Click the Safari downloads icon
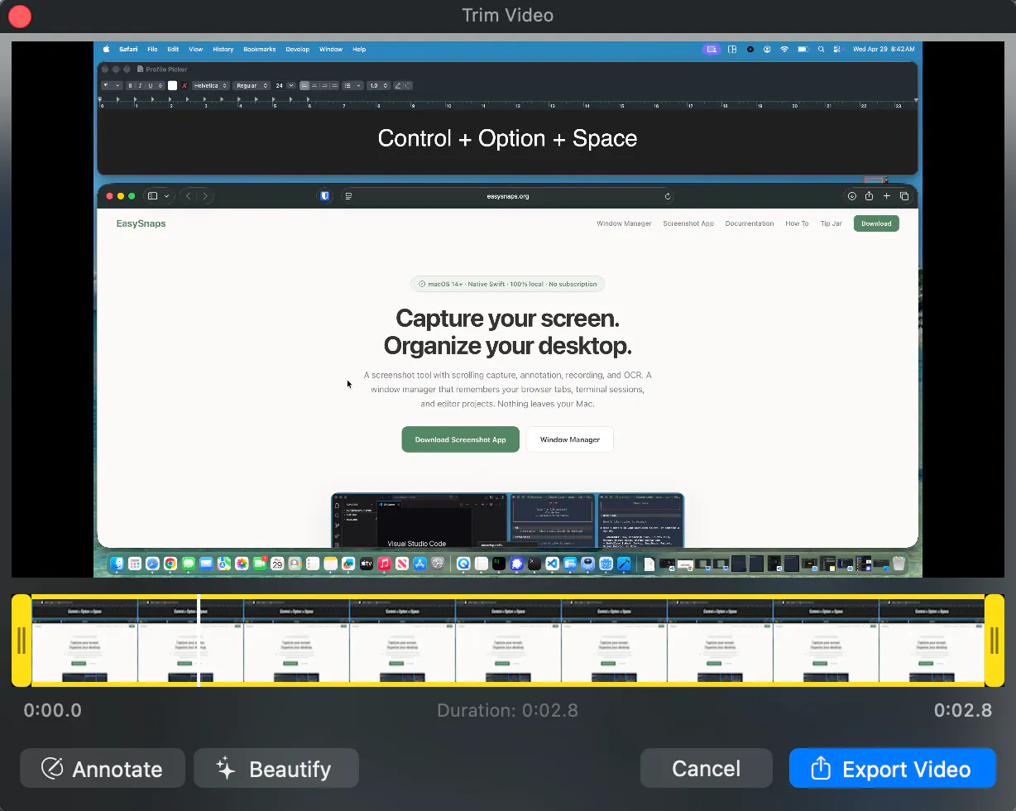This screenshot has height=811, width=1016. [x=852, y=196]
